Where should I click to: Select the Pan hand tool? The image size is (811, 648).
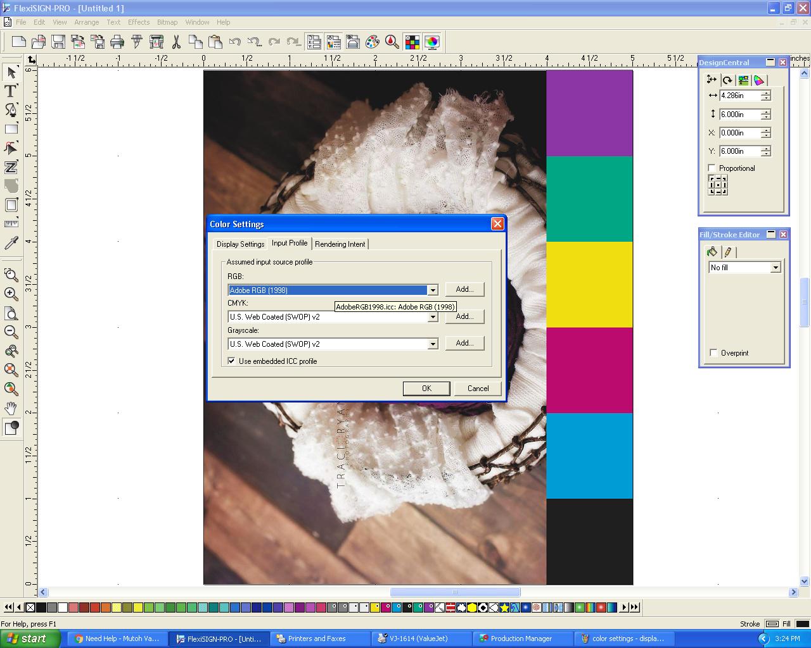click(x=11, y=408)
